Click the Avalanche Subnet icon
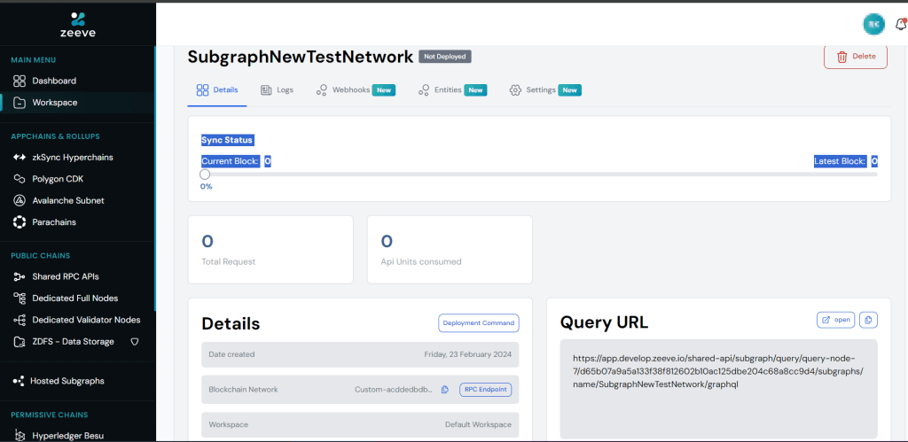 (x=20, y=201)
